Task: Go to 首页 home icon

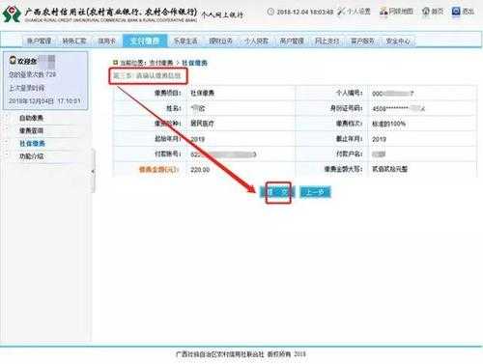Action: (426, 12)
